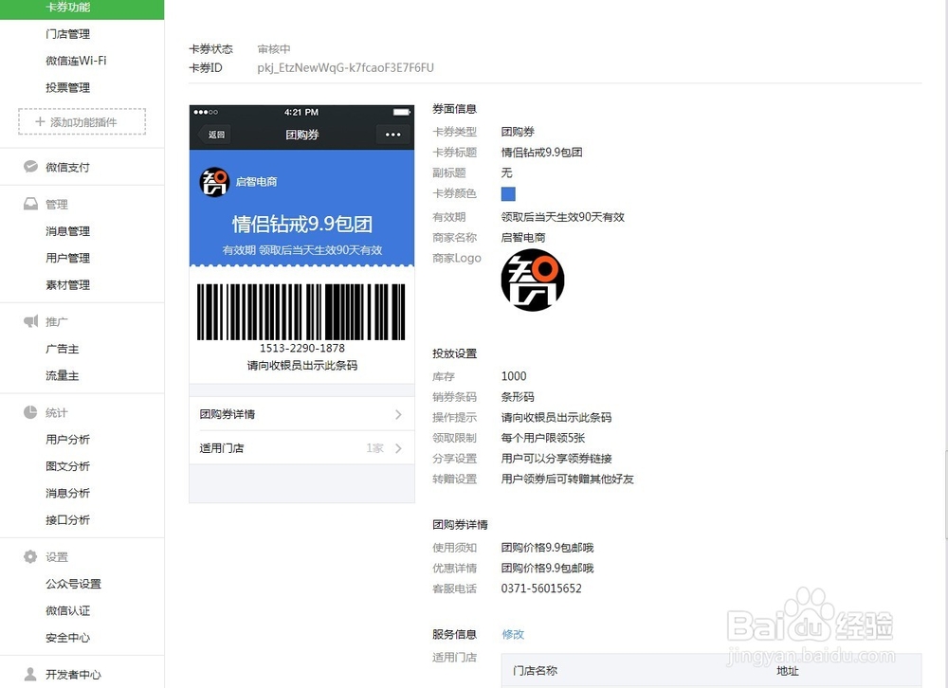Click the 启智电商 merchant logo image
948x688 pixels.
click(x=532, y=280)
